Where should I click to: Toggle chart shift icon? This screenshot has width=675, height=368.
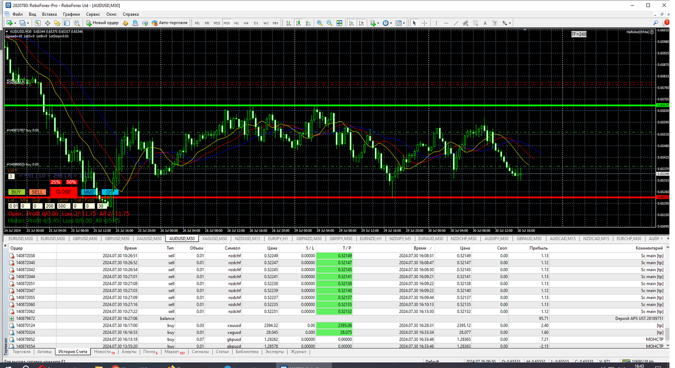tap(361, 23)
